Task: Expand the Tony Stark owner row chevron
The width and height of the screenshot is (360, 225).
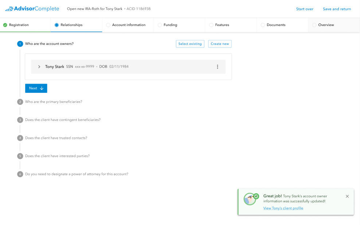Action: click(39, 67)
